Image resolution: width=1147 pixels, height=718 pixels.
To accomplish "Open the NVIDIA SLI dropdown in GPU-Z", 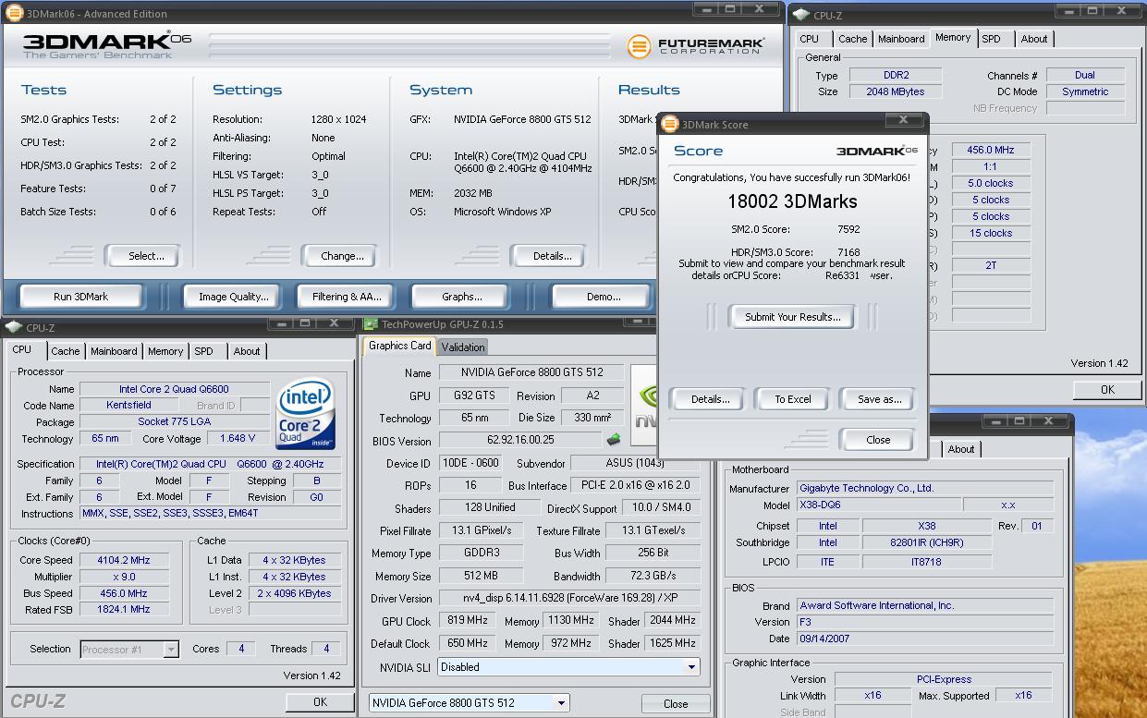I will point(691,667).
